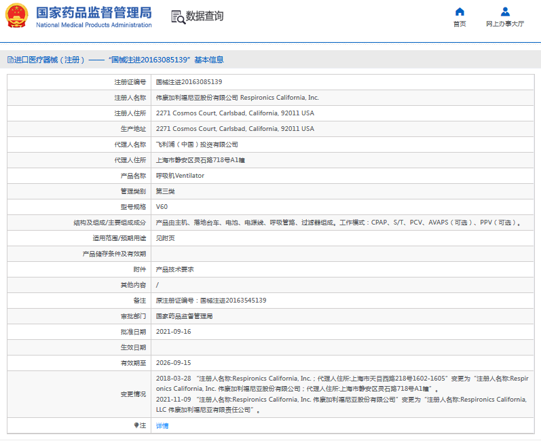
Task: Click the 2018-03-28 change record entry
Action: pos(342,383)
